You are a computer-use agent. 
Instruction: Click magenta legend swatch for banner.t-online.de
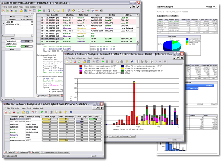point(81,71)
